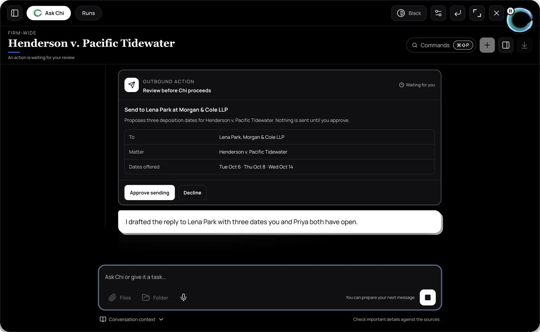This screenshot has width=540, height=332.
Task: Click the action waiting for review notice
Action: pos(41,58)
